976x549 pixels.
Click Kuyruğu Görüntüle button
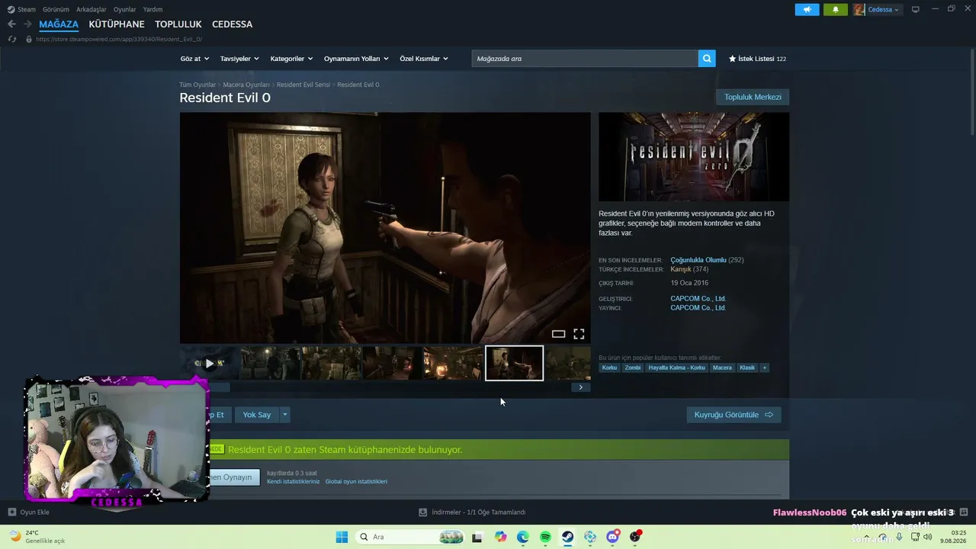tap(734, 415)
